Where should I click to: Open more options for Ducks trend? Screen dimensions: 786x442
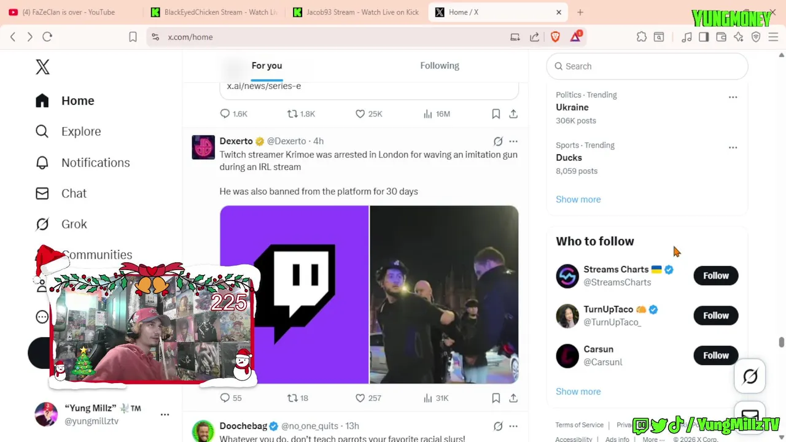[x=733, y=147]
